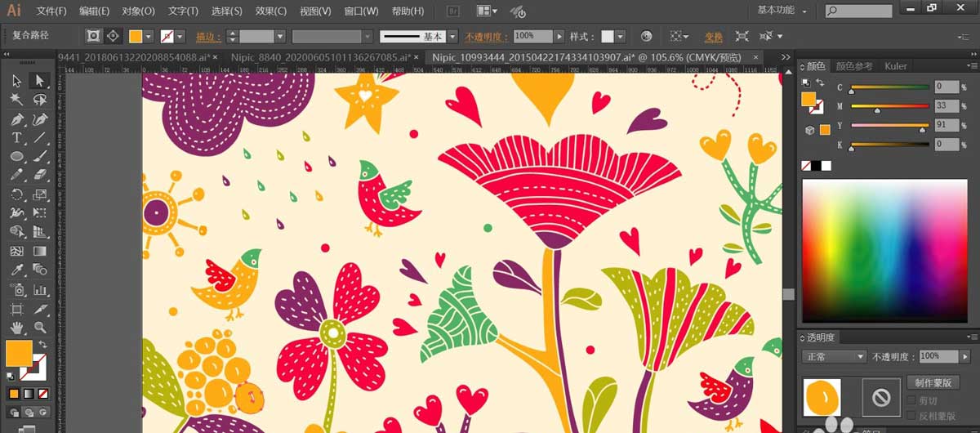Open the 样式 graphic style dropdown
Screen dimensions: 980x433
coord(621,37)
